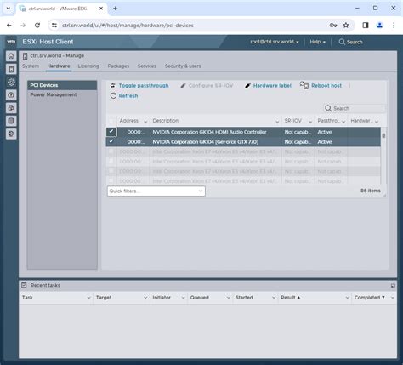Select PCI Devices in the side list

62,85
